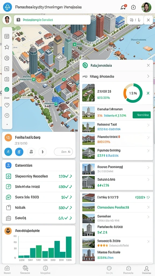The height and width of the screenshot is (276, 155).
Task: Click the tallest bar in the chart
Action: [69, 247]
